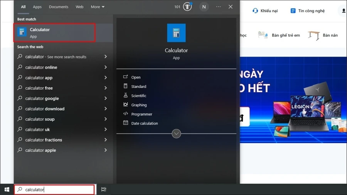Open Task View icon on the taskbar
Image resolution: width=347 pixels, height=195 pixels.
click(104, 190)
